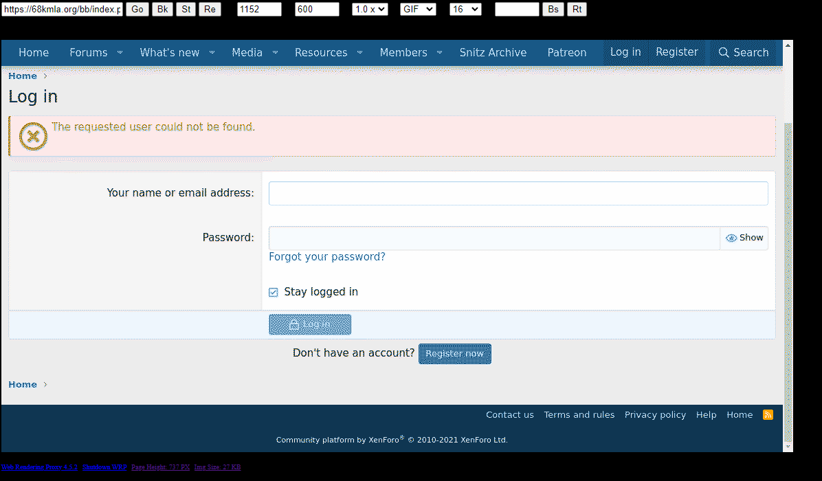Expand the Resources dropdown arrow
Screen dimensions: 822x481
tap(359, 52)
